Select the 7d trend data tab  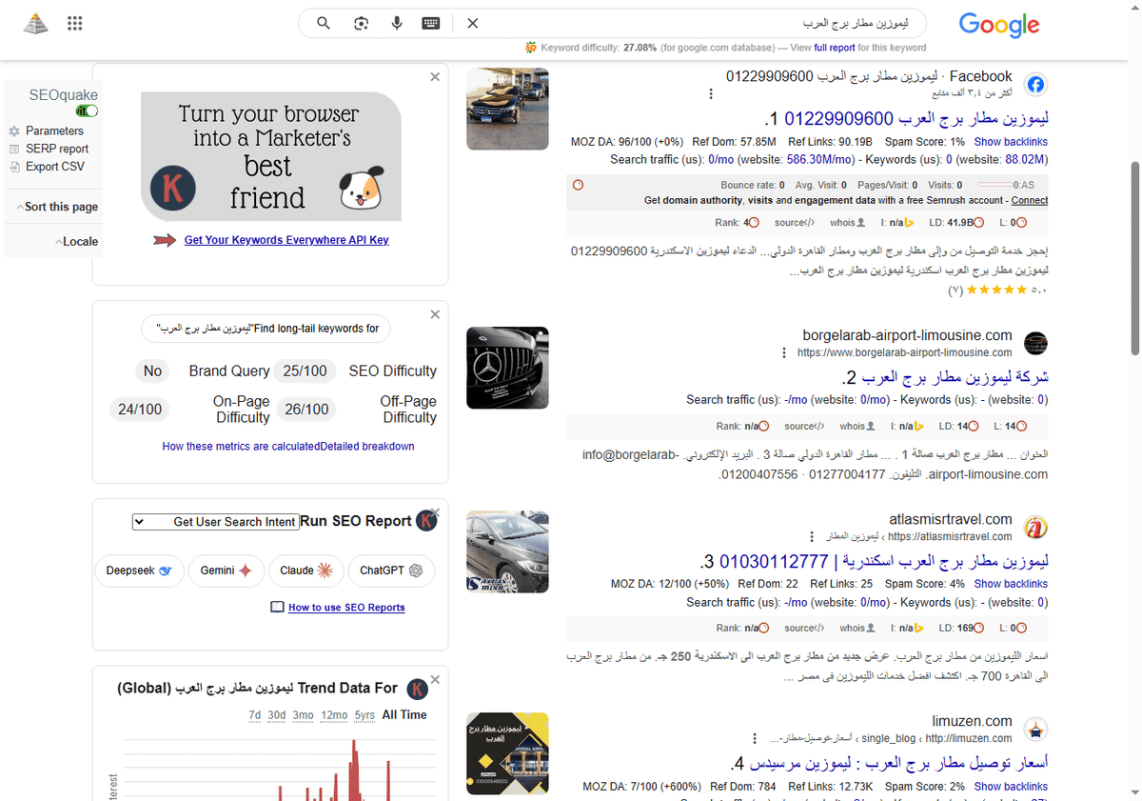[x=254, y=714]
